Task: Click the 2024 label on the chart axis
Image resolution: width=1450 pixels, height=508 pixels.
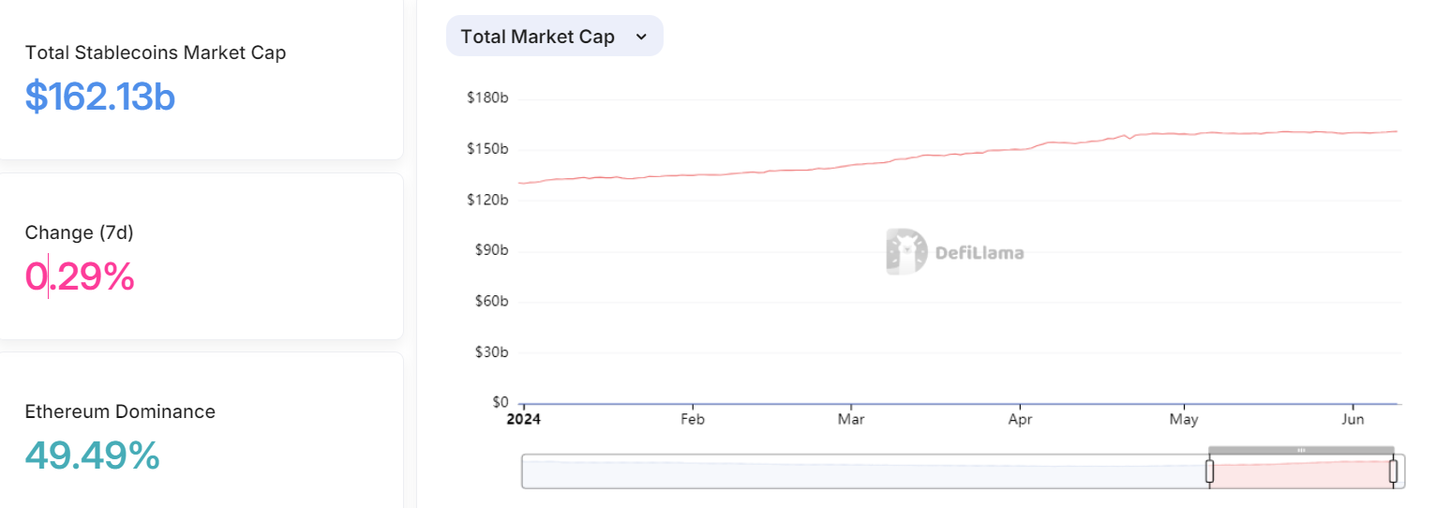Action: 523,419
